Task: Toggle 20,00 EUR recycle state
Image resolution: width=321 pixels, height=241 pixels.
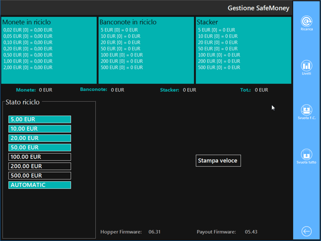Action: (x=40, y=138)
